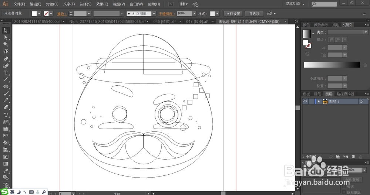Click make clipping mask icon in Layers panel

(338, 157)
